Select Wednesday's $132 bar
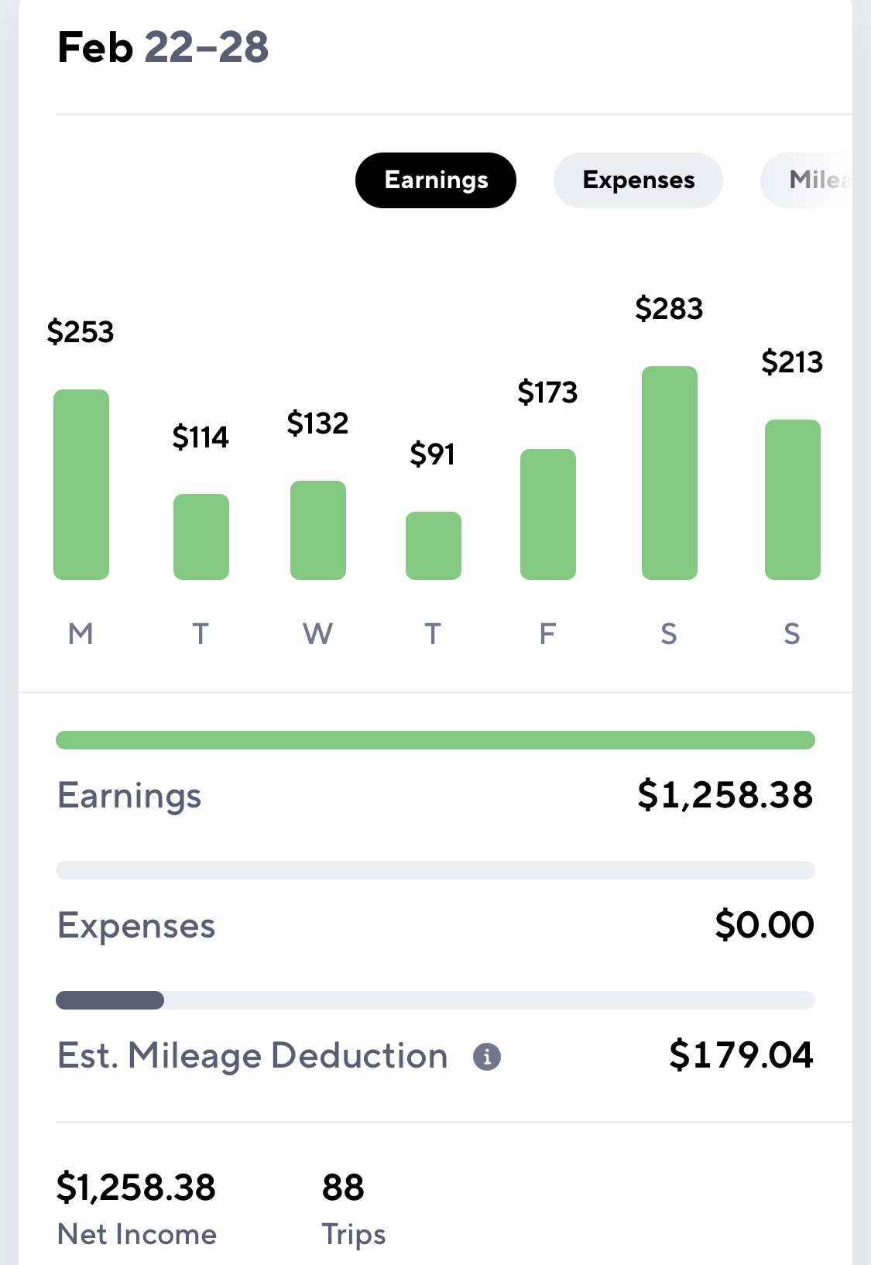 click(318, 530)
